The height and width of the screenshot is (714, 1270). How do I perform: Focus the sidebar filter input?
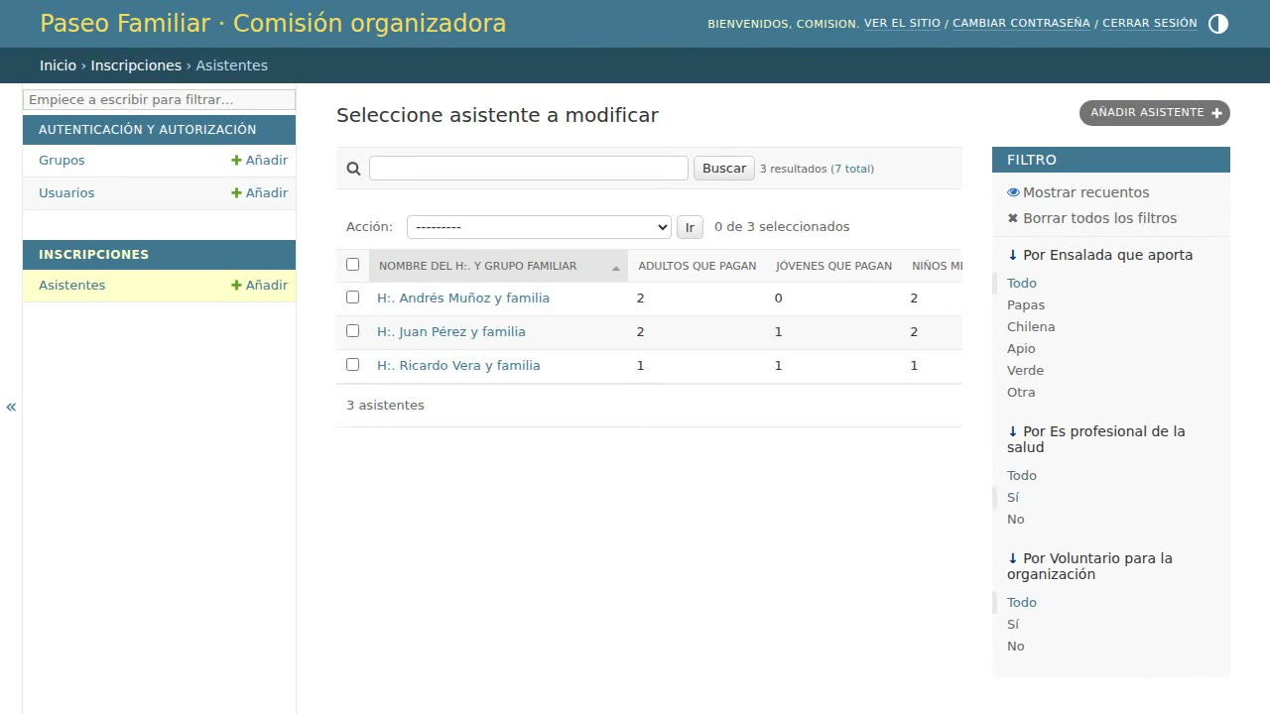159,100
